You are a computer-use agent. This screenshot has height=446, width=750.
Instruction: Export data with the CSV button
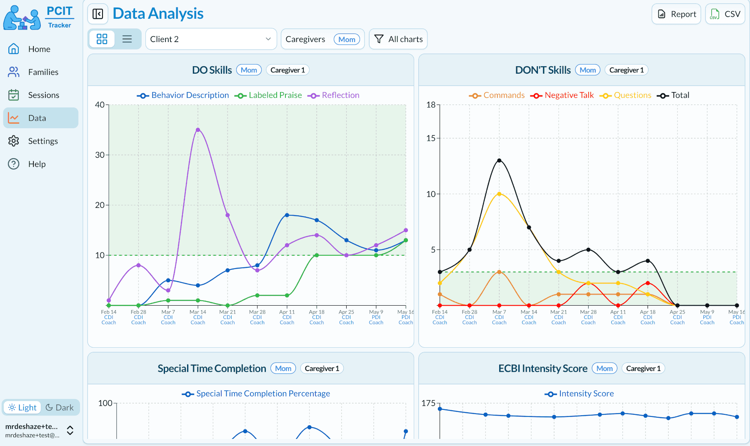(x=725, y=14)
